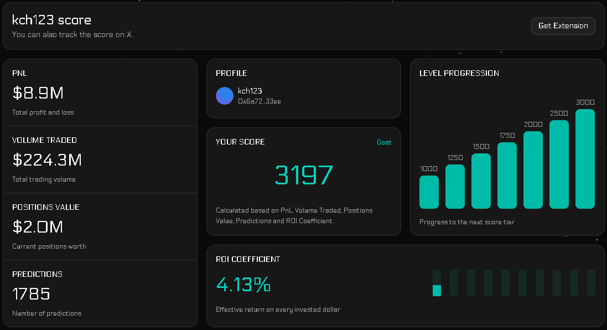
Task: Click the 1750 tier bar label
Action: [x=506, y=135]
